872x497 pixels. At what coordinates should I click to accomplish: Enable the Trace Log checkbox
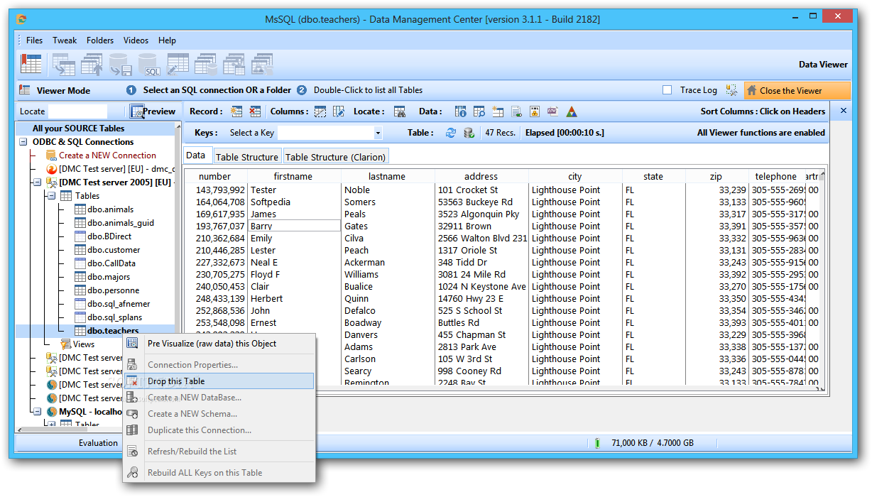coord(667,90)
